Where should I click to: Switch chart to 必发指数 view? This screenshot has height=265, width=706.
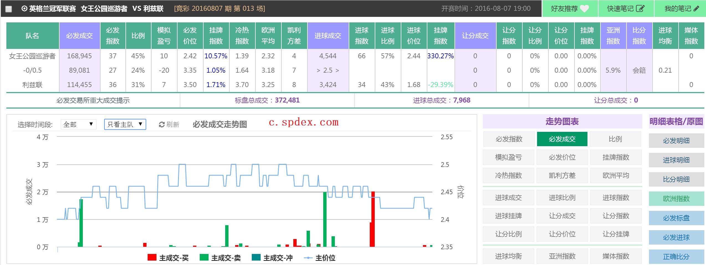click(x=508, y=139)
